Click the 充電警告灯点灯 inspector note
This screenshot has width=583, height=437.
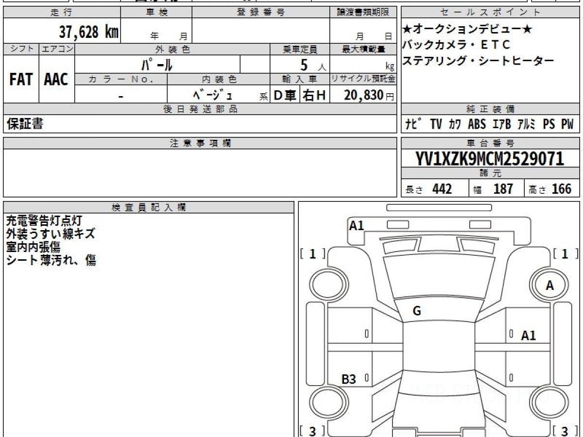tap(44, 221)
